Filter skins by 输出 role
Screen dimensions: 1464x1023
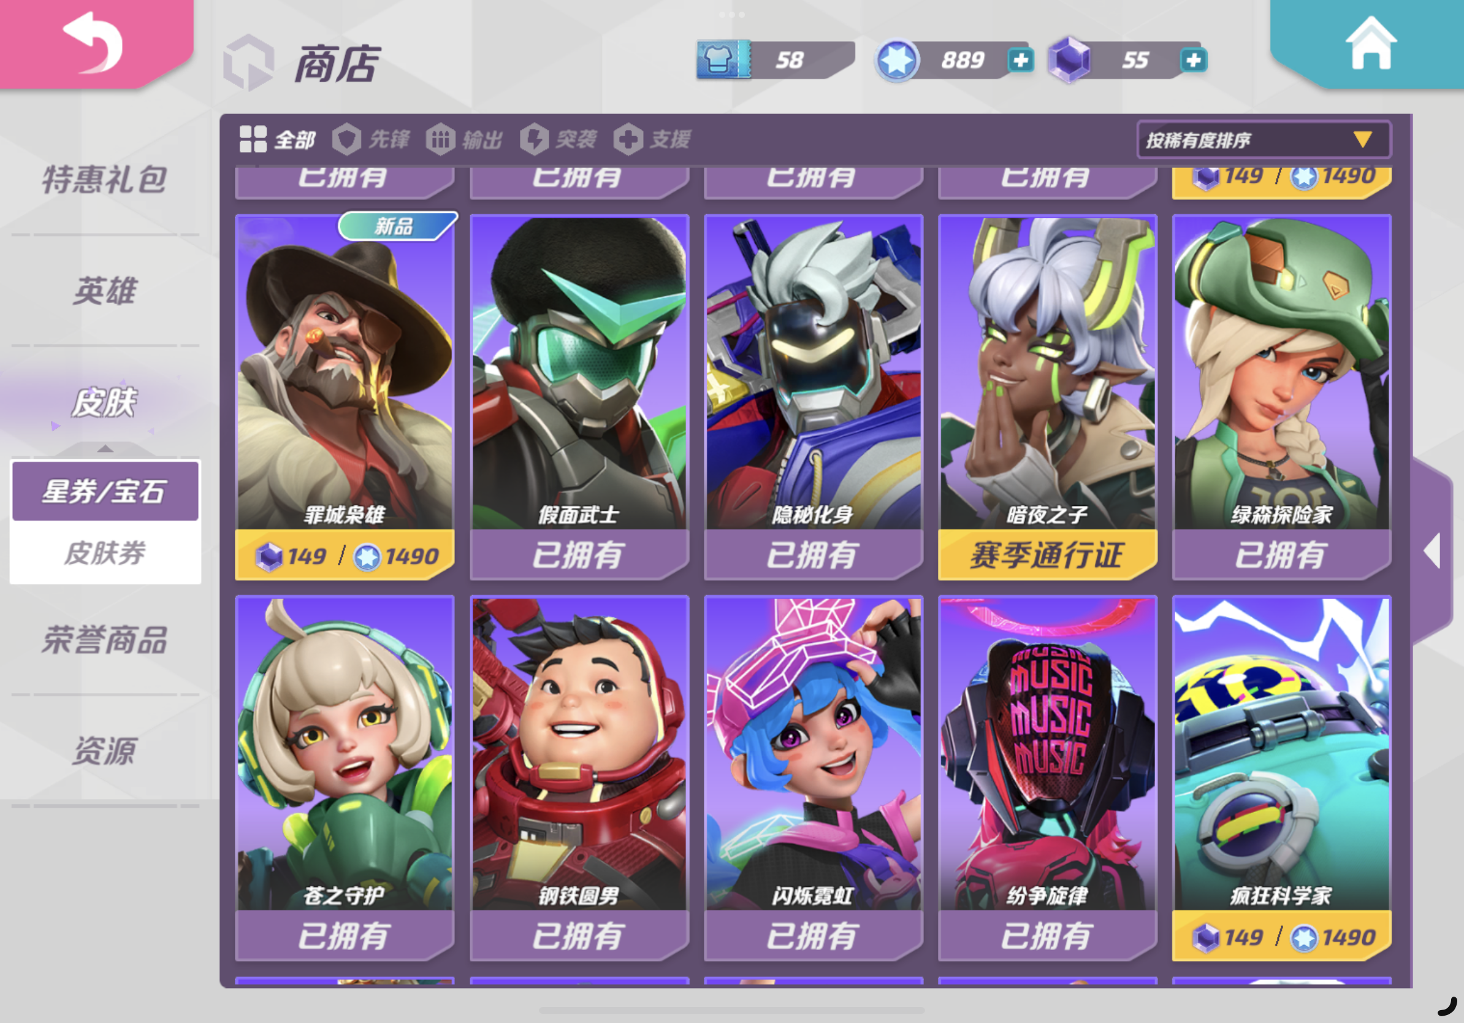click(464, 139)
